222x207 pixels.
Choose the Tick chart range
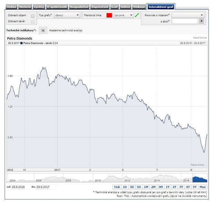click(x=117, y=187)
